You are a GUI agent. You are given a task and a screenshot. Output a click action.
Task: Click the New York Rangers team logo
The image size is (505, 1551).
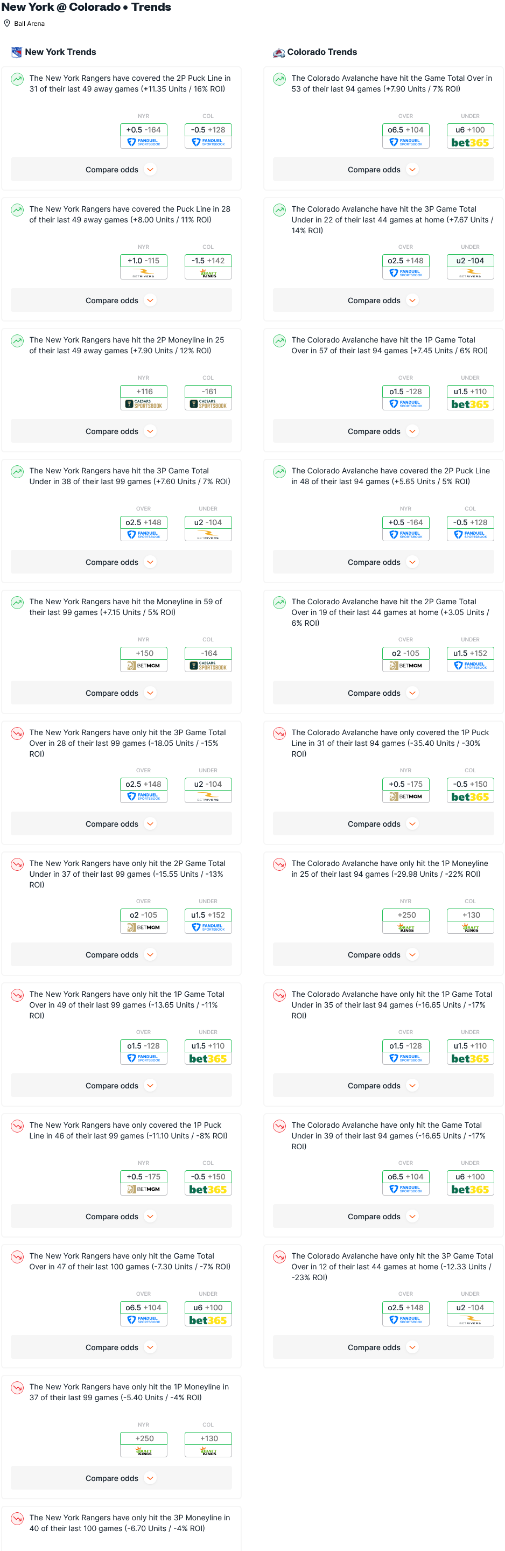pyautogui.click(x=16, y=52)
